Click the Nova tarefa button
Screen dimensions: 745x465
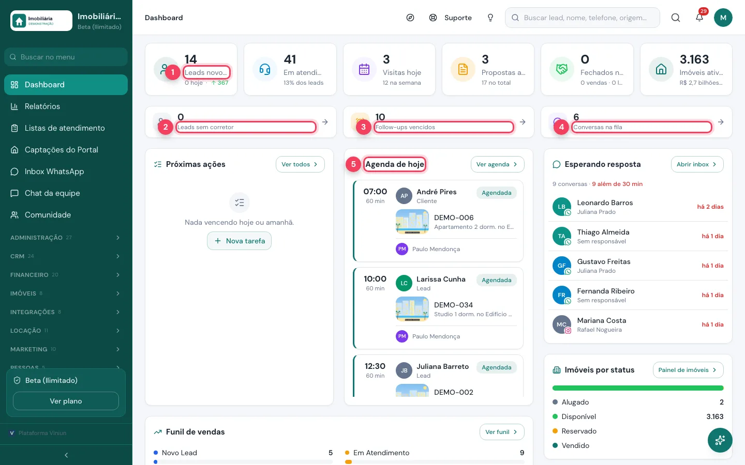239,241
